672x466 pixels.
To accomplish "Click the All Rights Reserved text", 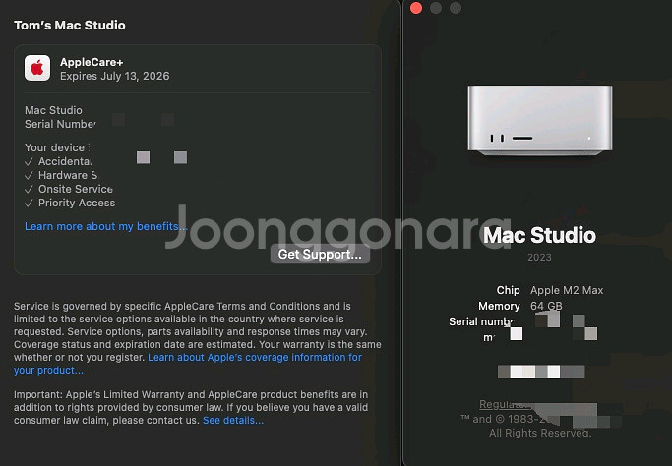I will pyautogui.click(x=540, y=433).
